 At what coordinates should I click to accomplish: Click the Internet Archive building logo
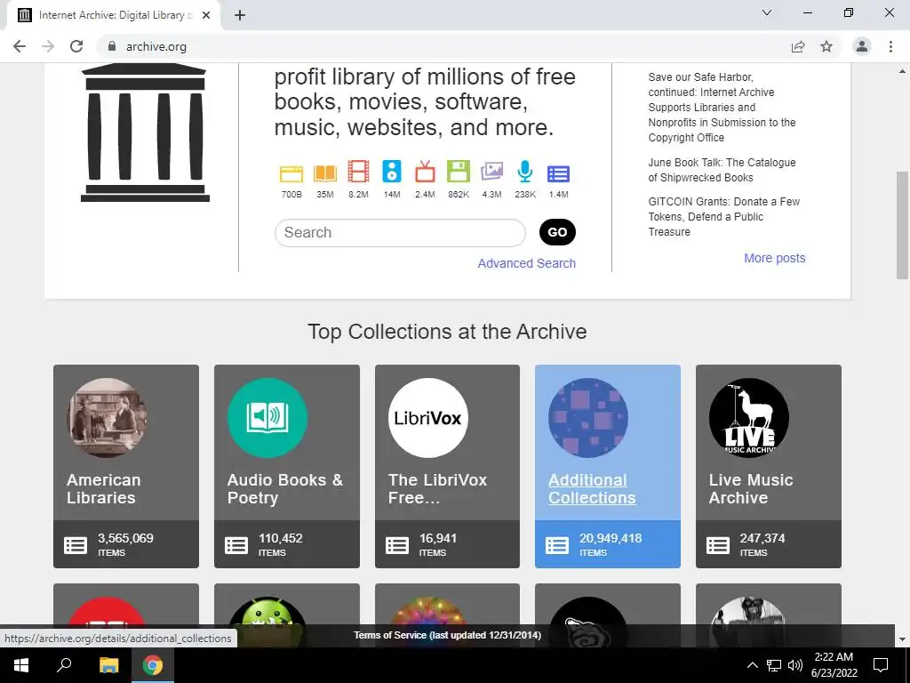click(x=145, y=133)
